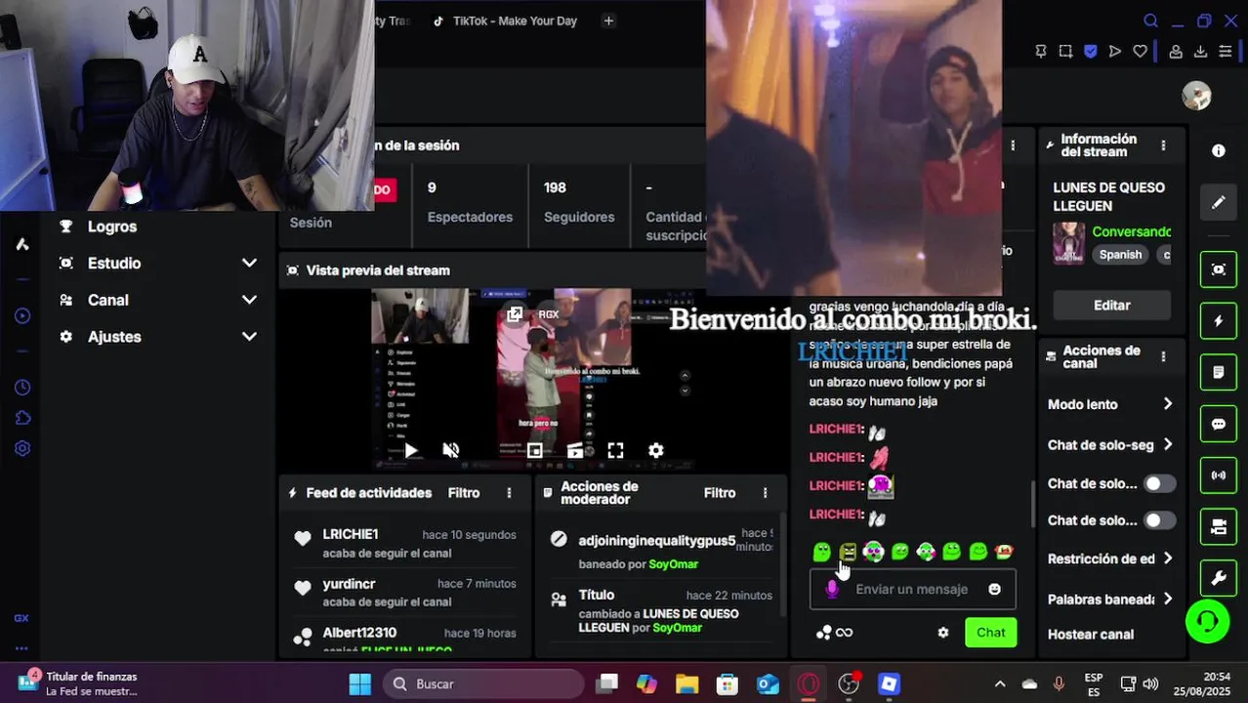Click the taskbar Buscar search box

pyautogui.click(x=482, y=684)
